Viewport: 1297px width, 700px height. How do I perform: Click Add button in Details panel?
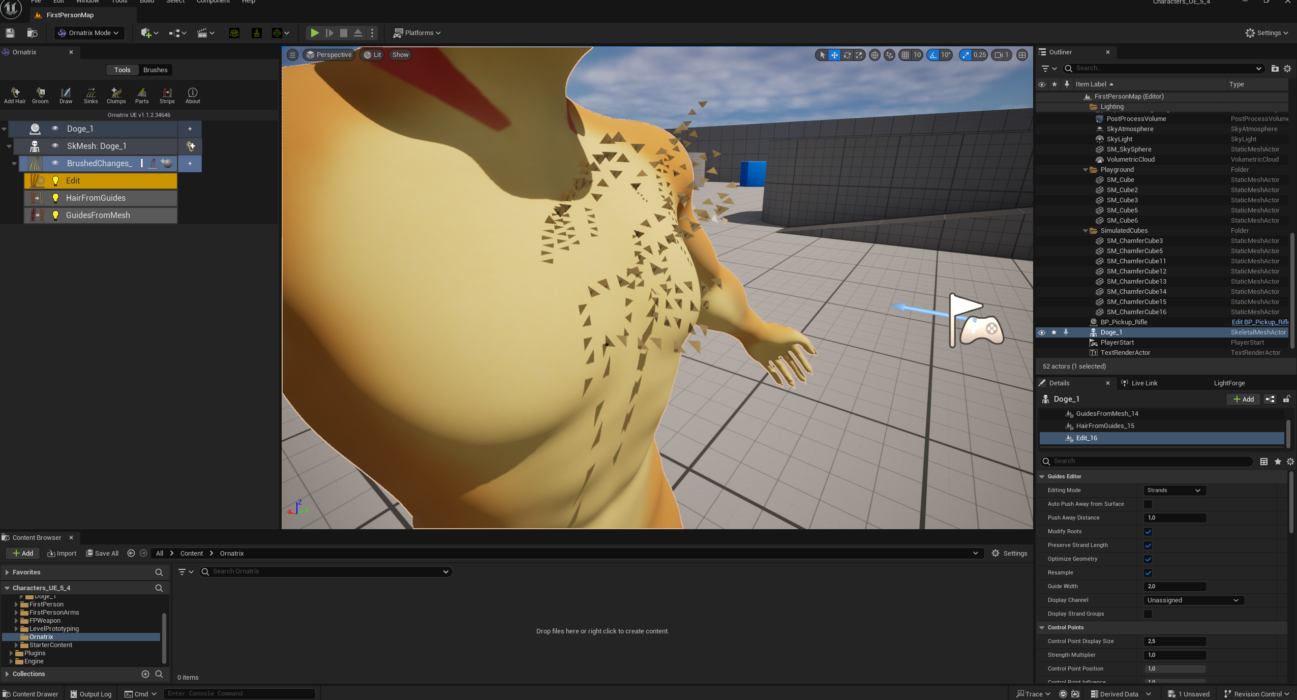(x=1243, y=400)
